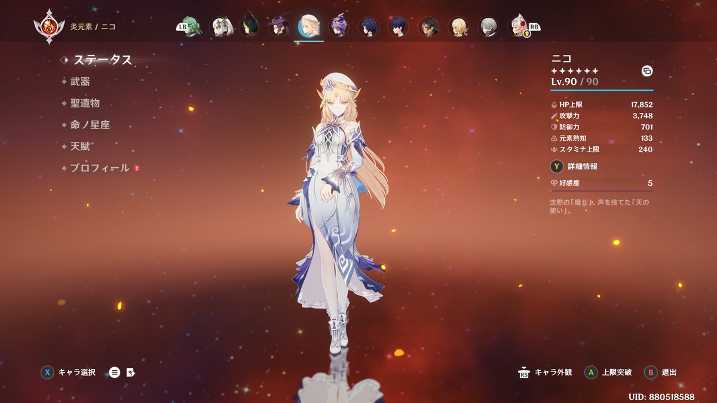Click the RB next-character badge

(x=534, y=27)
